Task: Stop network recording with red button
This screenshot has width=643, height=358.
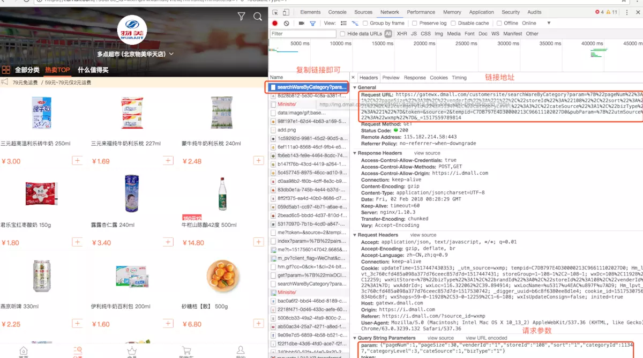Action: click(275, 23)
